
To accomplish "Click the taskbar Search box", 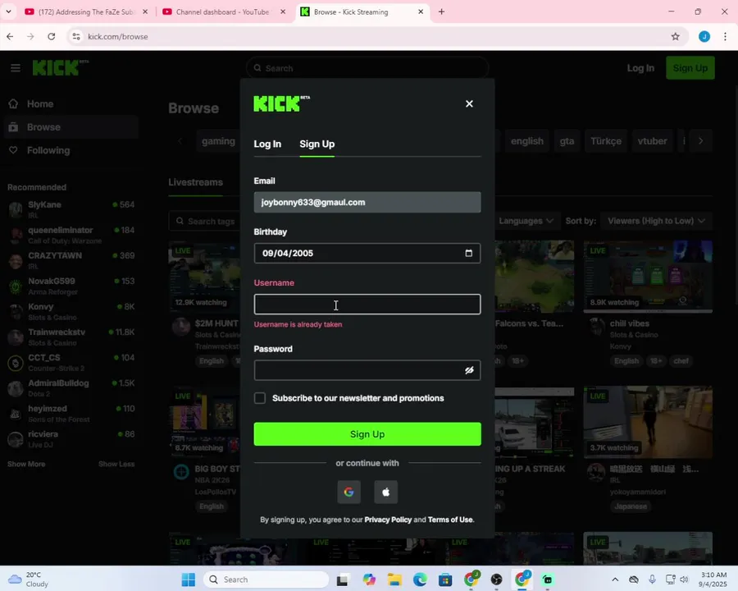I will click(266, 580).
